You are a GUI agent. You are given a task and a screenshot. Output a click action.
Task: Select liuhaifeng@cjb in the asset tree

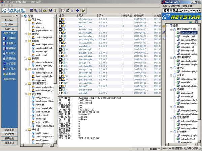pos(44,38)
